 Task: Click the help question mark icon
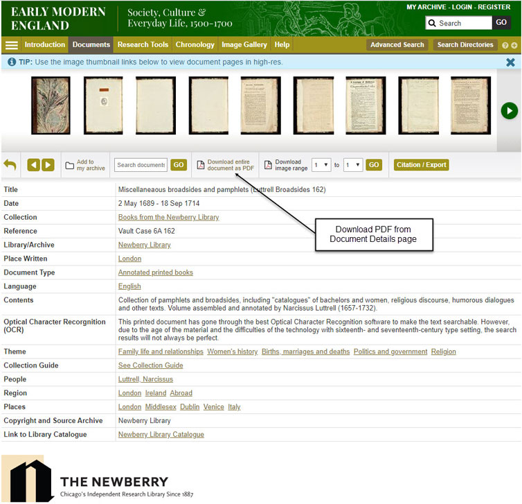pos(505,45)
